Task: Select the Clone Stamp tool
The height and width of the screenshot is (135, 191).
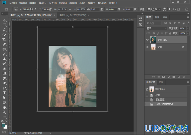Action: pyautogui.click(x=4, y=59)
